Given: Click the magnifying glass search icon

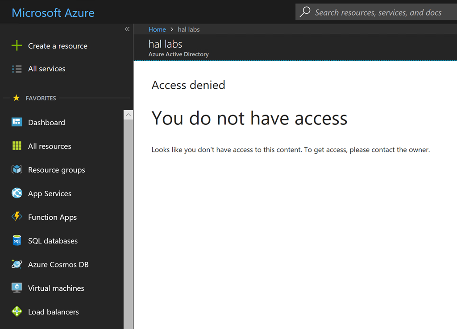Looking at the screenshot, I should click(305, 12).
